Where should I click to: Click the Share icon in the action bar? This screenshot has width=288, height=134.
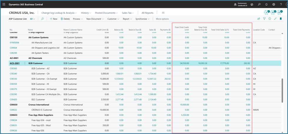(x=259, y=19)
